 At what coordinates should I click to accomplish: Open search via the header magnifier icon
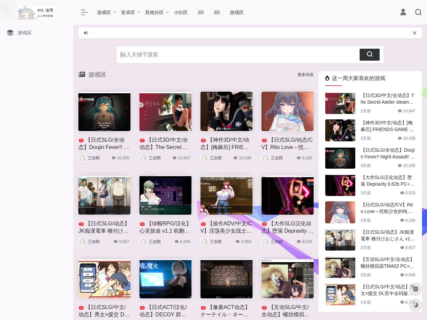pyautogui.click(x=418, y=12)
